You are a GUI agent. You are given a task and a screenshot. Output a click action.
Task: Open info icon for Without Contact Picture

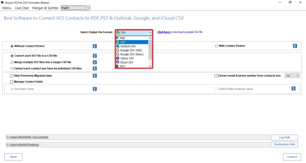tap(95, 46)
